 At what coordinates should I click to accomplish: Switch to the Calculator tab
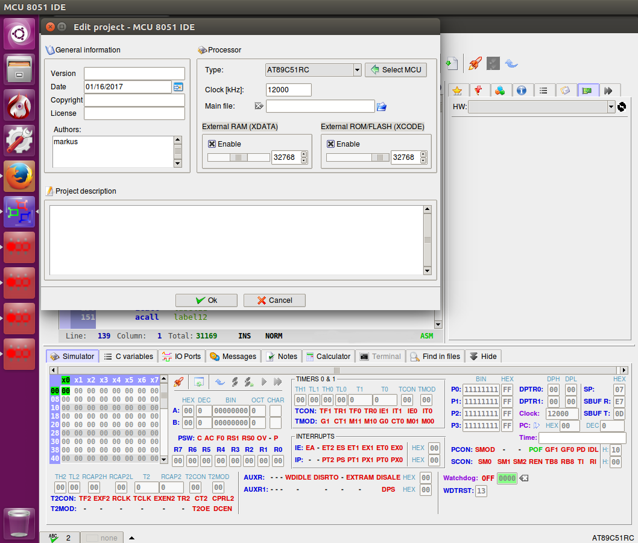pos(329,357)
